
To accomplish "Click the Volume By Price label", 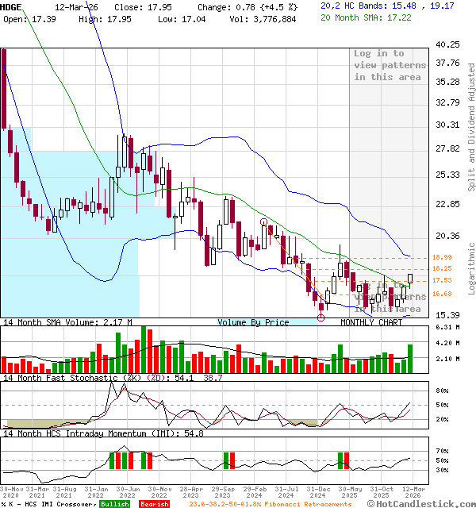I will click(x=254, y=323).
